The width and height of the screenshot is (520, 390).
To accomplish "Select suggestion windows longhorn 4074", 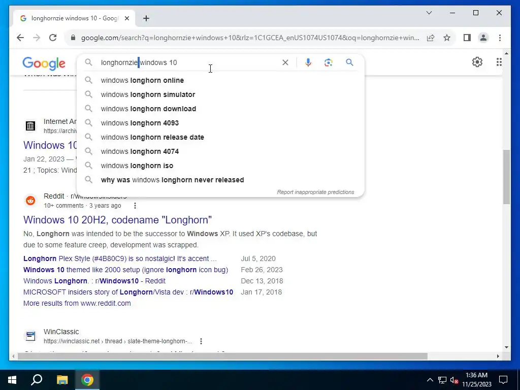I will (220, 151).
